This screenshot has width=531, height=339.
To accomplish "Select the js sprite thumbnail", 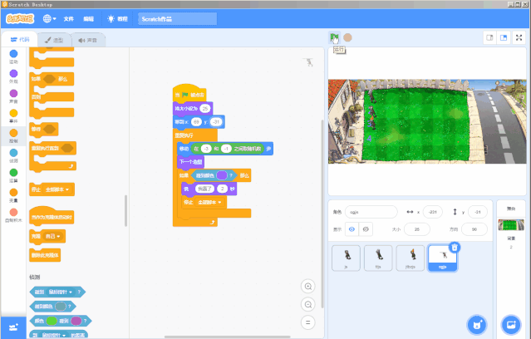I will click(346, 258).
